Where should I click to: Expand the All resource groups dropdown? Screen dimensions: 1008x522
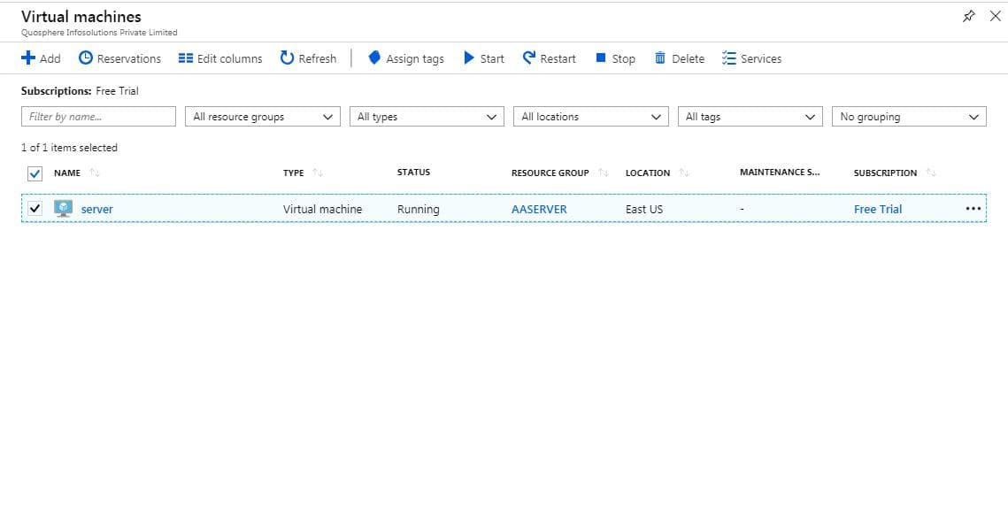[x=262, y=117]
